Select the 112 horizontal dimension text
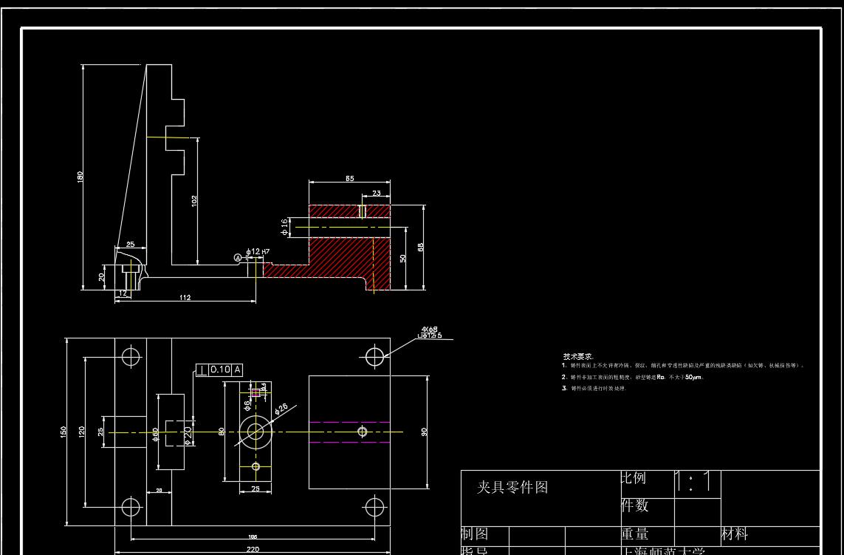This screenshot has height=555, width=844. 185,297
